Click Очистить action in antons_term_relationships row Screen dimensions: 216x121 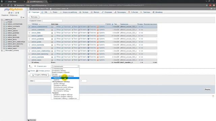(92, 51)
